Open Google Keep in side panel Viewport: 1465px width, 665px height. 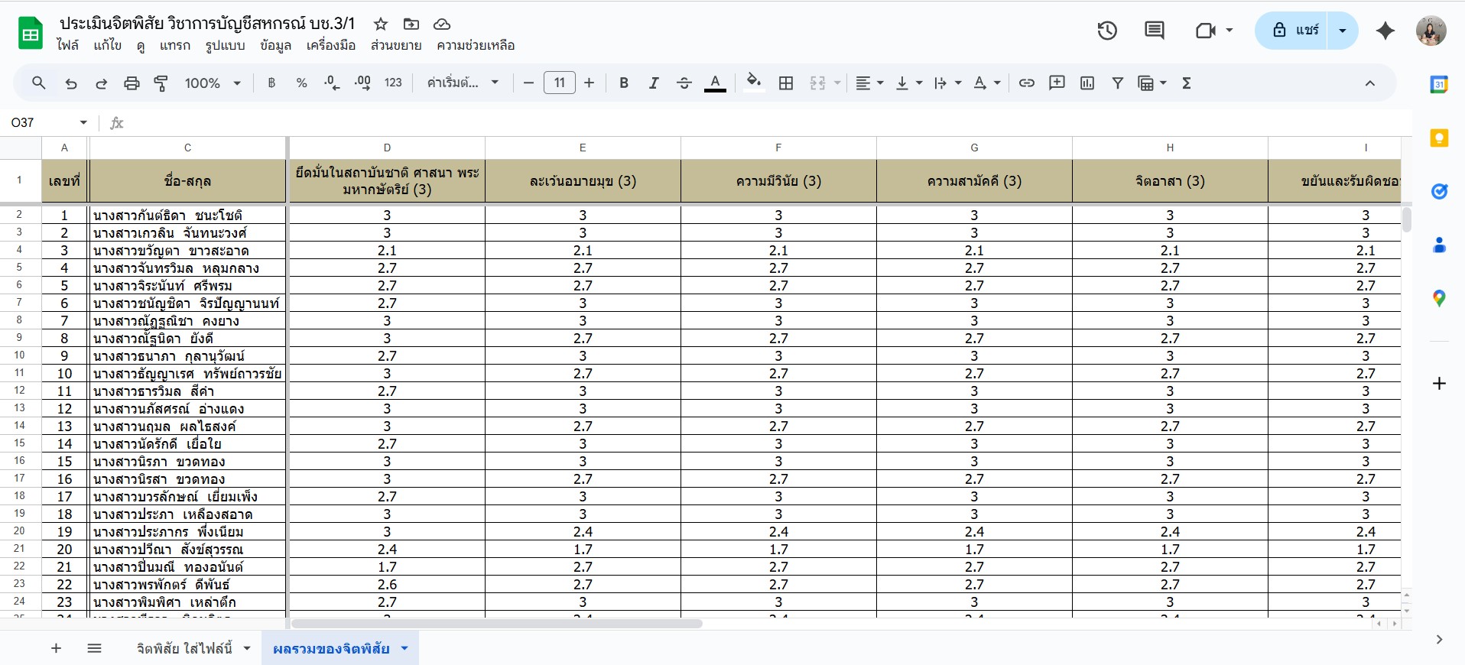(x=1439, y=138)
